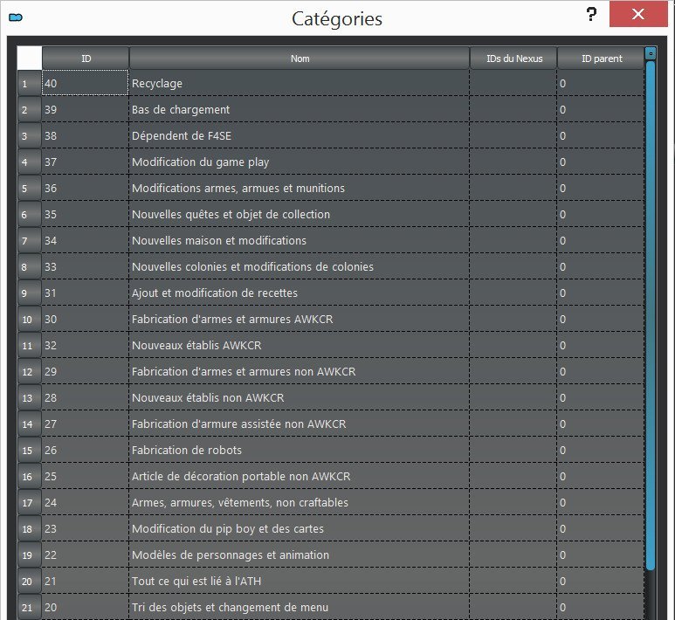Click the blue vertical scrollbar track
This screenshot has height=620, width=675.
point(650,314)
